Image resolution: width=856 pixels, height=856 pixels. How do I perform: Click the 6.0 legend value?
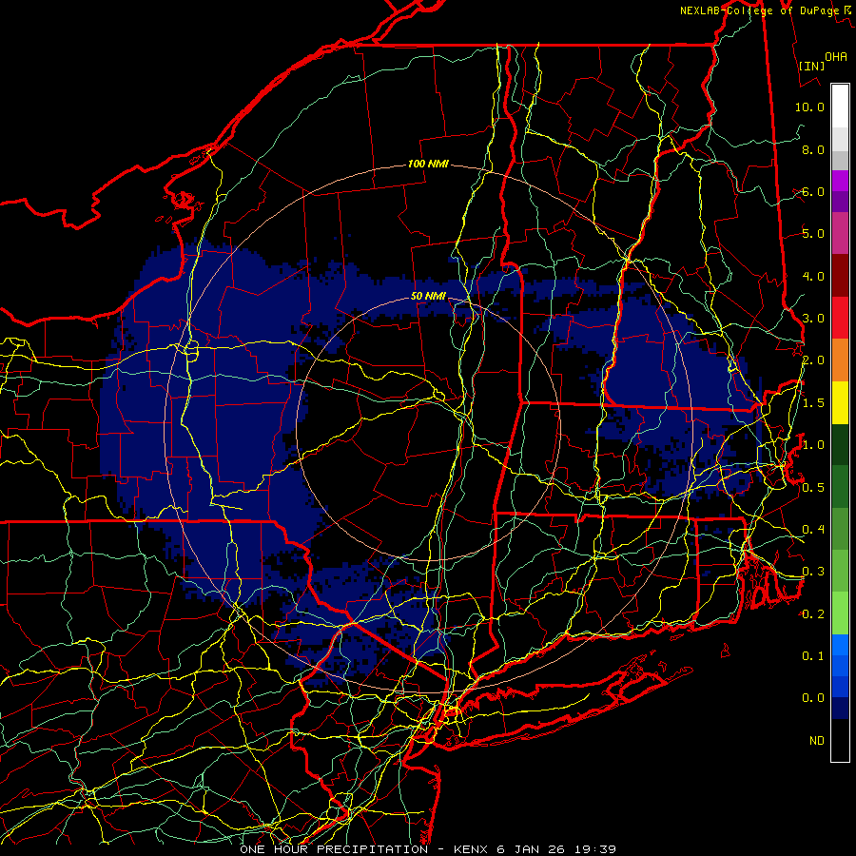[x=813, y=191]
